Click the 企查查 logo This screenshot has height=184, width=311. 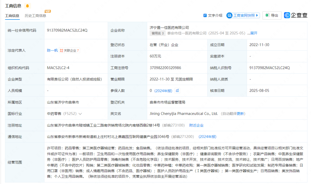[x=295, y=15]
